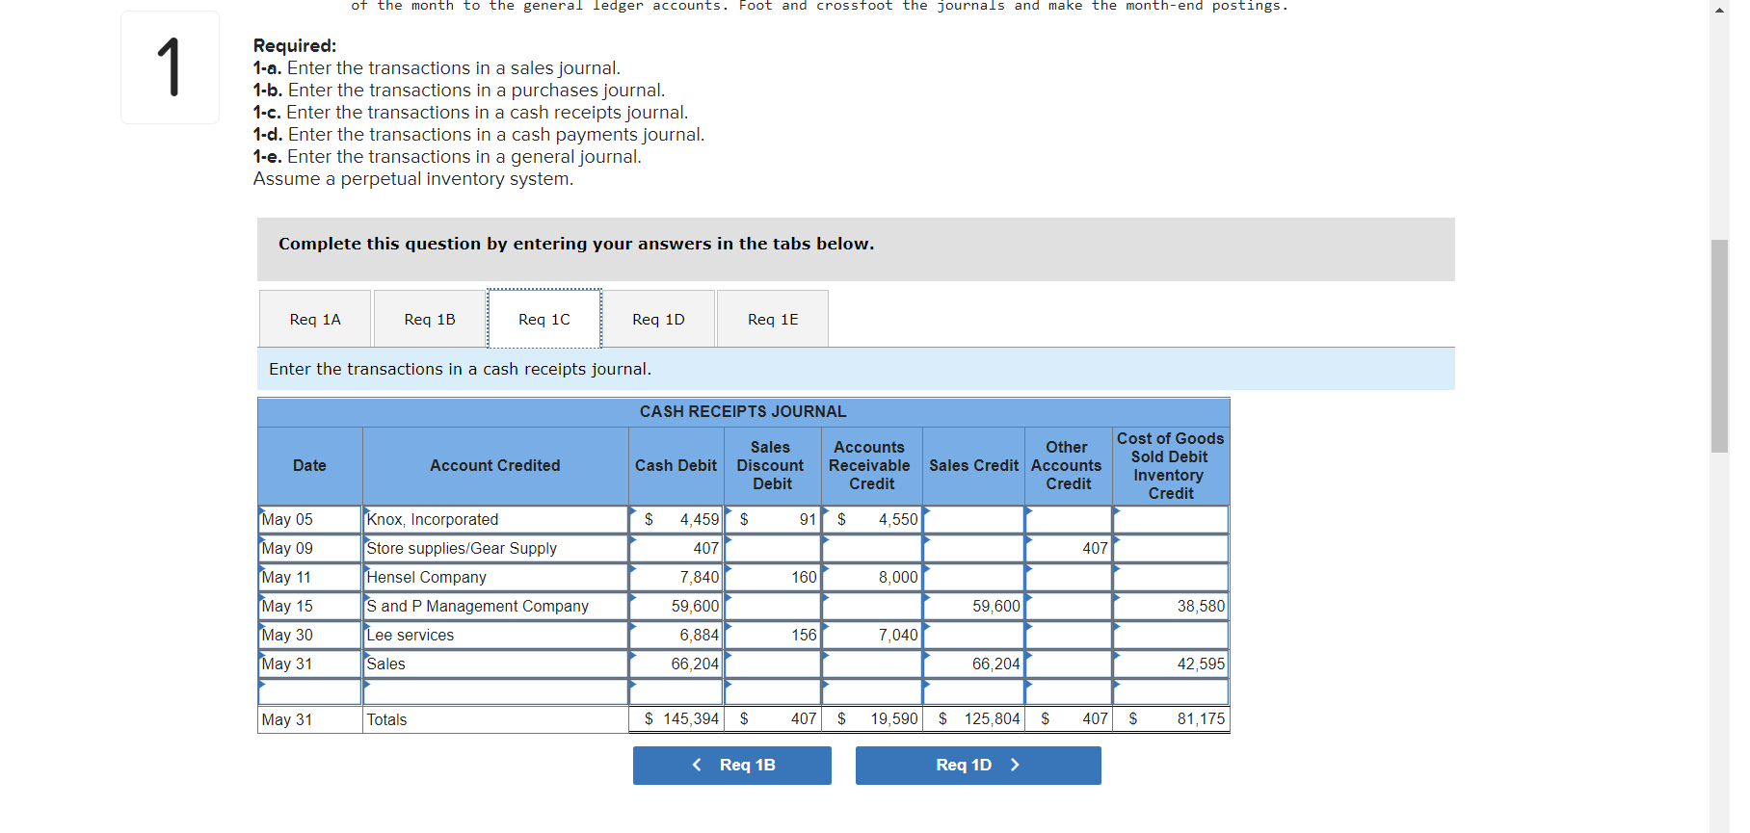1750x833 pixels.
Task: Click the scrollbar up arrow
Action: tap(1720, 10)
